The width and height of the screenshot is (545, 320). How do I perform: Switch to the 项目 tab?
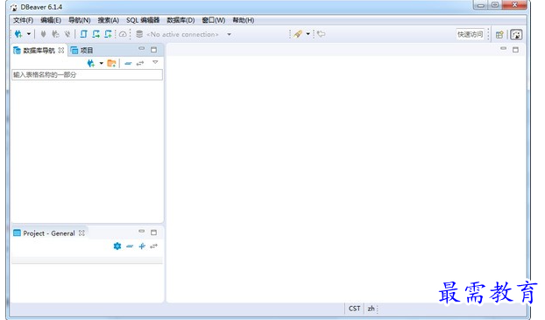pos(82,51)
